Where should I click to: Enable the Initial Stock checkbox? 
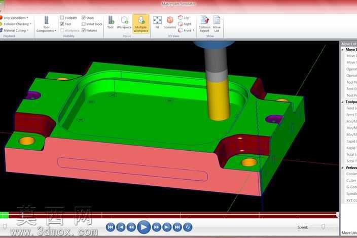tap(84, 24)
